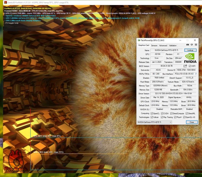Click the Revision value A1
The height and width of the screenshot is (177, 202).
[x=178, y=54]
